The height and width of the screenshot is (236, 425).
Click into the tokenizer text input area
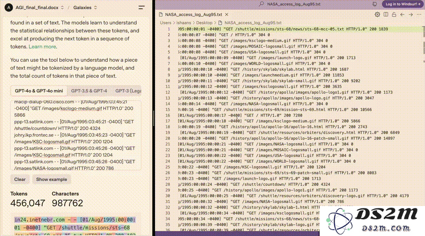(x=76, y=135)
